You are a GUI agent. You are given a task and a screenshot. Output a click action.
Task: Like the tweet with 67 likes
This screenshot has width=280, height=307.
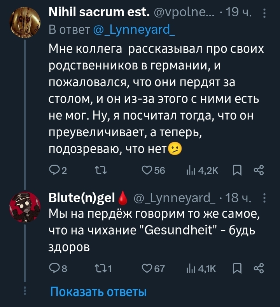click(x=147, y=269)
